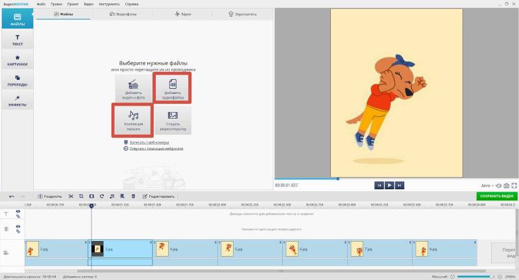Open the Файл menu

[41, 4]
